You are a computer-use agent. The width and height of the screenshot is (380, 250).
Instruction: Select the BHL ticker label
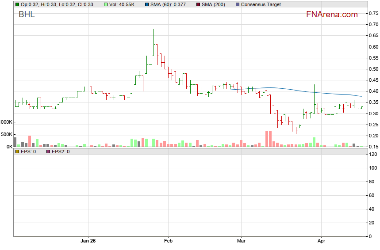point(27,15)
